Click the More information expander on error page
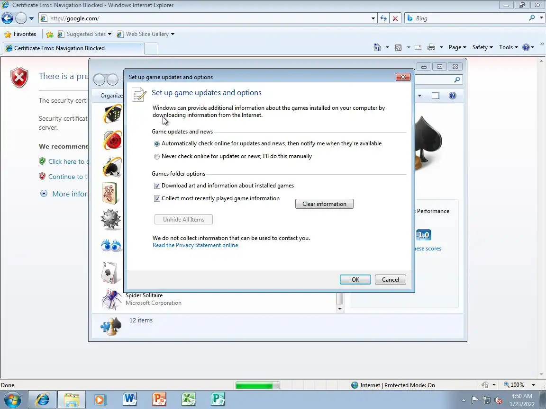The height and width of the screenshot is (409, 546). coord(44,194)
